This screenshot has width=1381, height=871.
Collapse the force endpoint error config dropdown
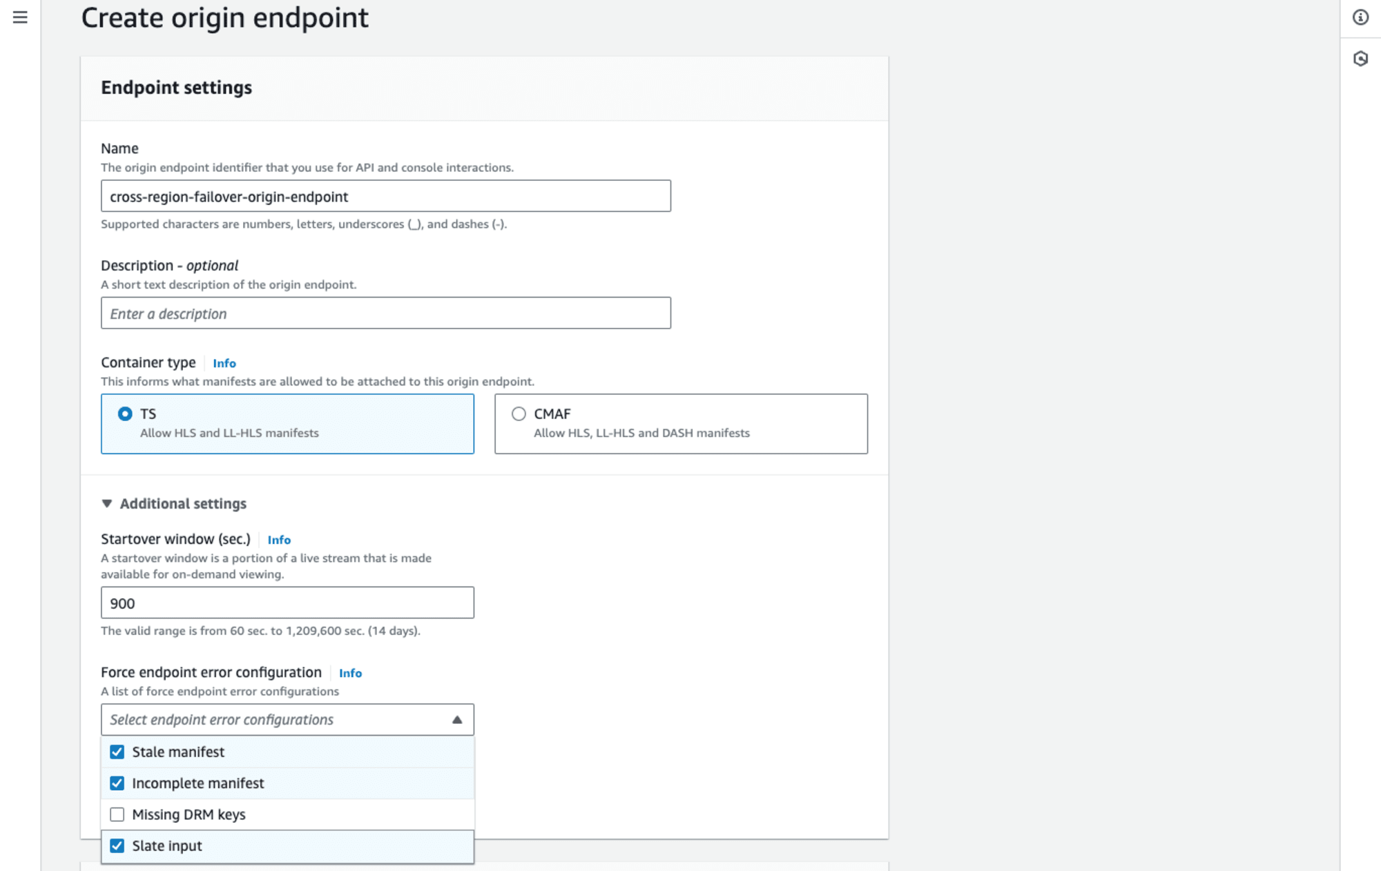pyautogui.click(x=456, y=719)
